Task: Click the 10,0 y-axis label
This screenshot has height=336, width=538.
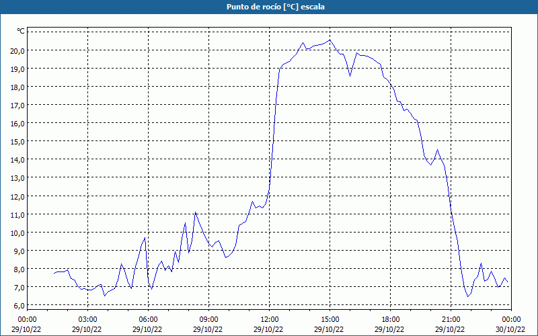Action: 17,233
